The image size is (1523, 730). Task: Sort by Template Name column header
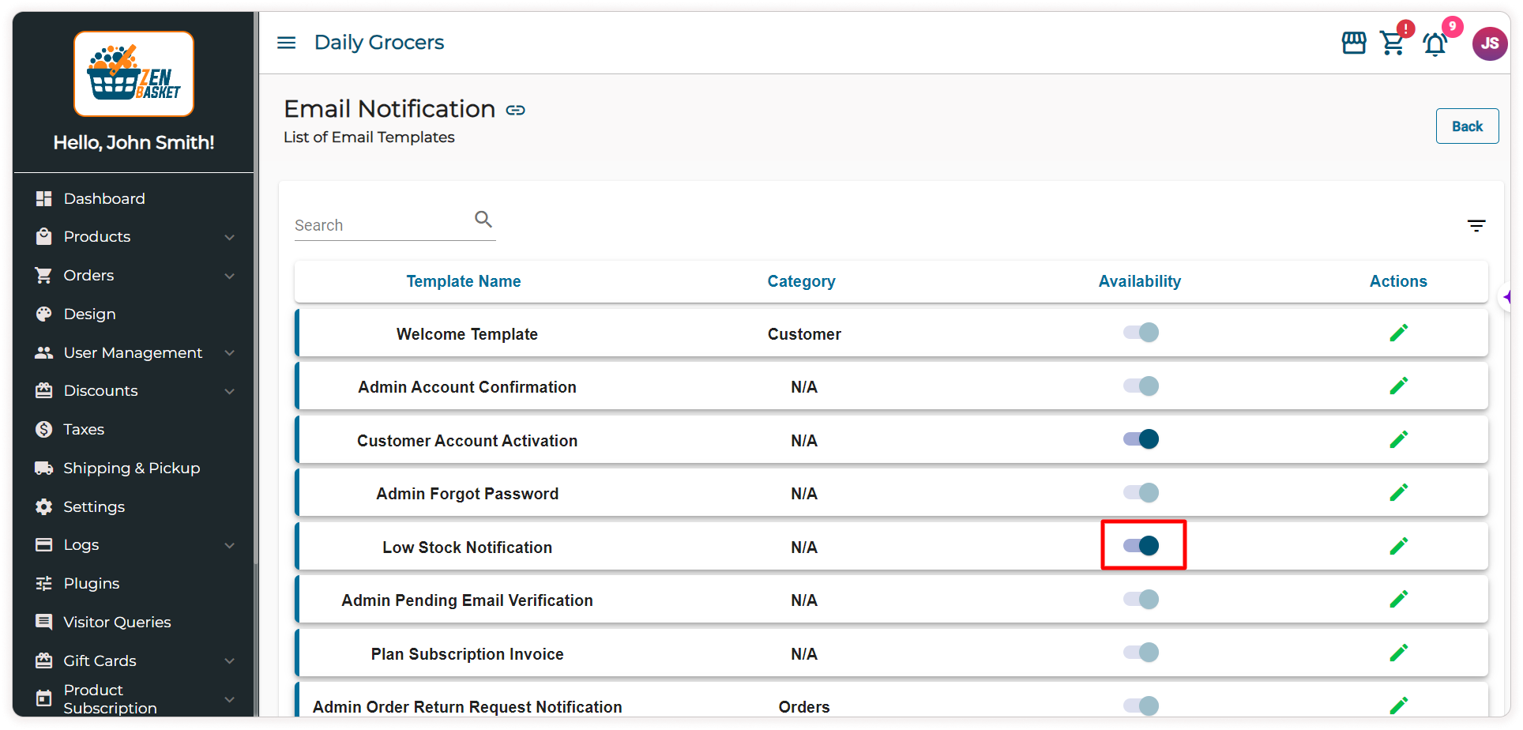[x=463, y=281]
